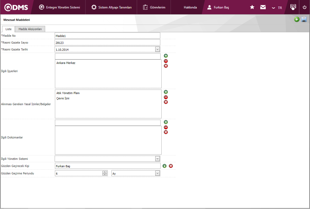Open the Ay period unit dropdown
The image size is (310, 209).
point(157,173)
